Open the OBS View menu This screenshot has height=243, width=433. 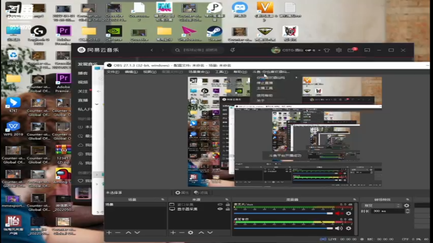coord(150,72)
